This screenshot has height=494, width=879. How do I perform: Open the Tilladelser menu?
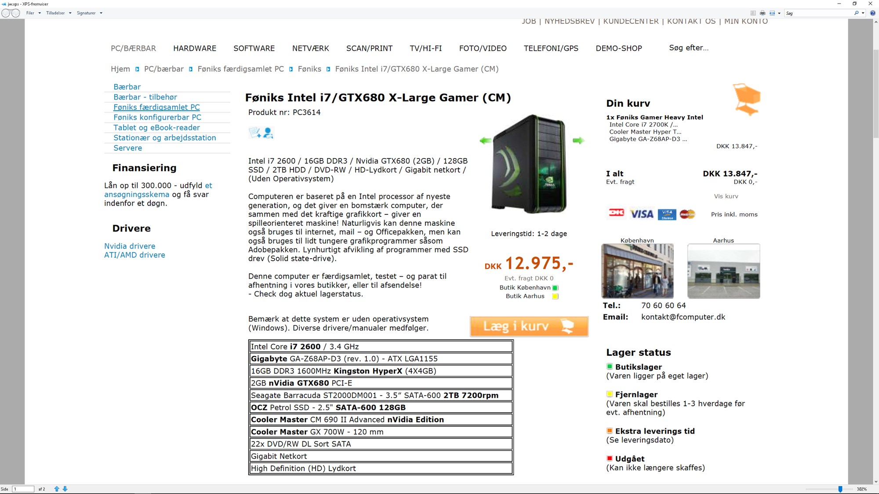tap(58, 13)
